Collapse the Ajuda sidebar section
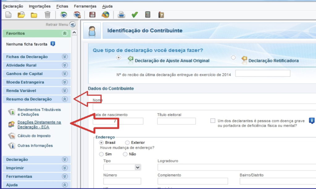This screenshot has height=189, width=316. click(x=65, y=185)
